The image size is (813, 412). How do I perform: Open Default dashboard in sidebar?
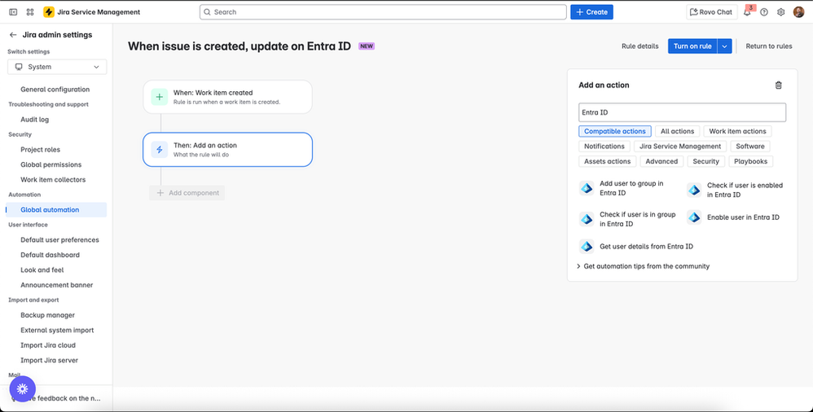pos(50,255)
